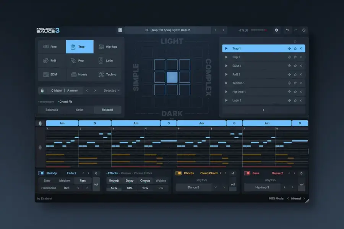This screenshot has width=344, height=229.
Task: Go to next preset in top bar
Action: tap(223, 30)
